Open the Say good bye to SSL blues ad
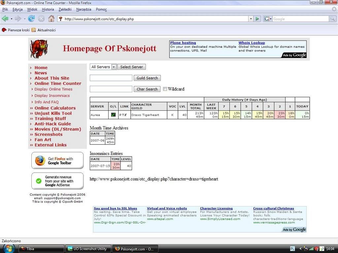The image size is (338, 253). click(x=115, y=208)
